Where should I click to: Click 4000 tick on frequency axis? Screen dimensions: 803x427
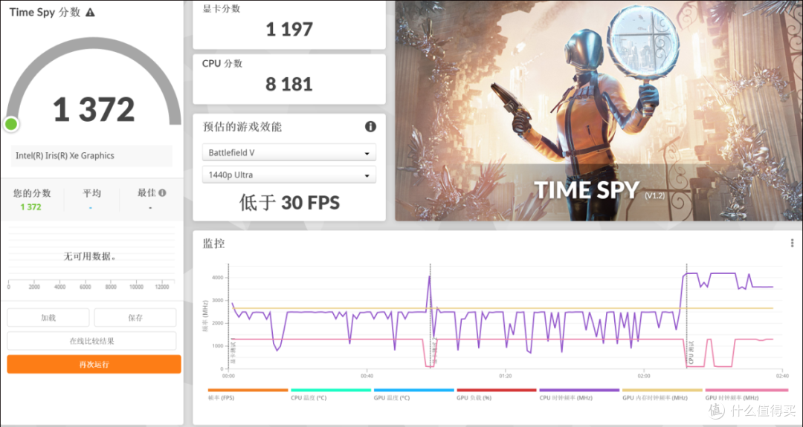tap(219, 278)
